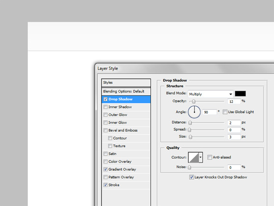Enable the Use Global Light checkbox
The height and width of the screenshot is (206, 274).
(x=225, y=112)
